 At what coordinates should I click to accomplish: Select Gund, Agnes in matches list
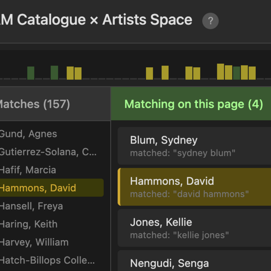(28, 134)
